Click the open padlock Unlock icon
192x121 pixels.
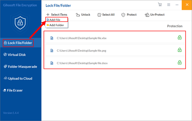point(78,15)
